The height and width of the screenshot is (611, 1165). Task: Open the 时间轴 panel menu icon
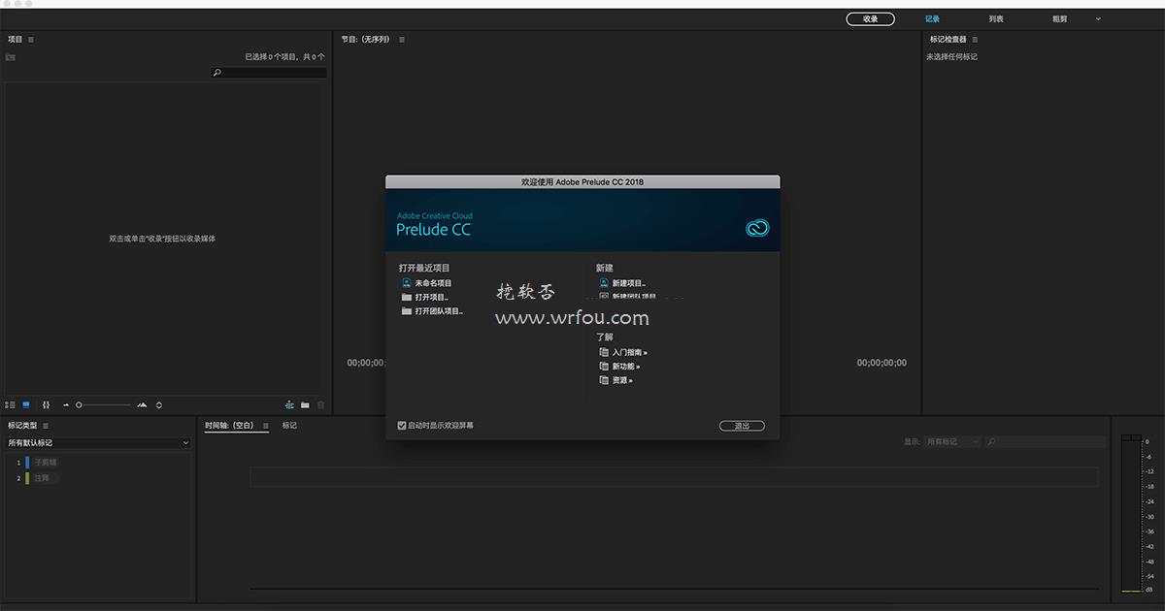pyautogui.click(x=266, y=426)
